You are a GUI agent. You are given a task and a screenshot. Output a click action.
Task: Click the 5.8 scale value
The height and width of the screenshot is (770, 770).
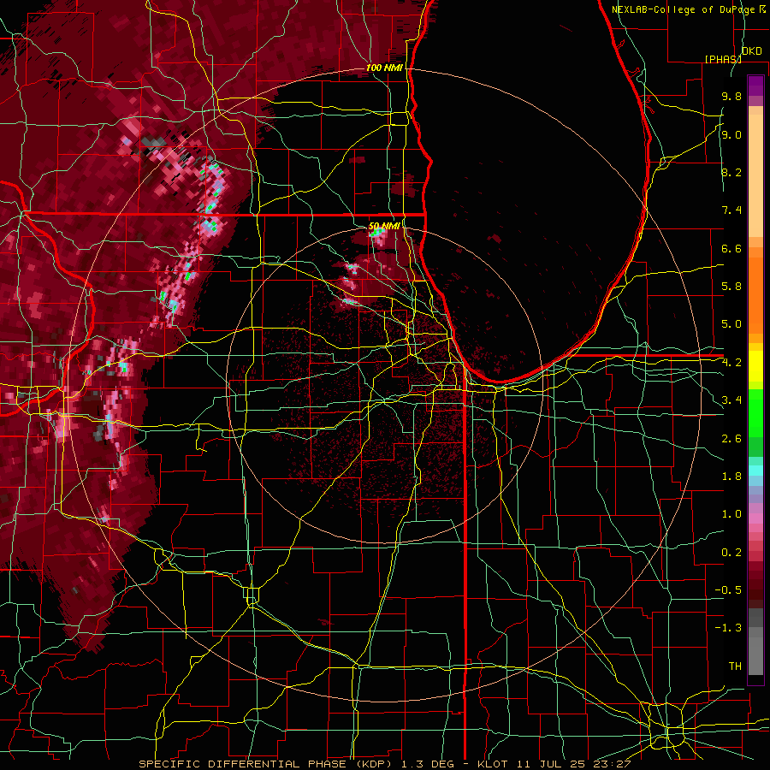pyautogui.click(x=731, y=287)
